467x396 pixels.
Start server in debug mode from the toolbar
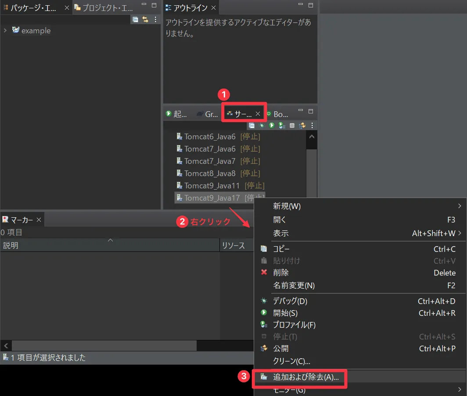point(262,125)
